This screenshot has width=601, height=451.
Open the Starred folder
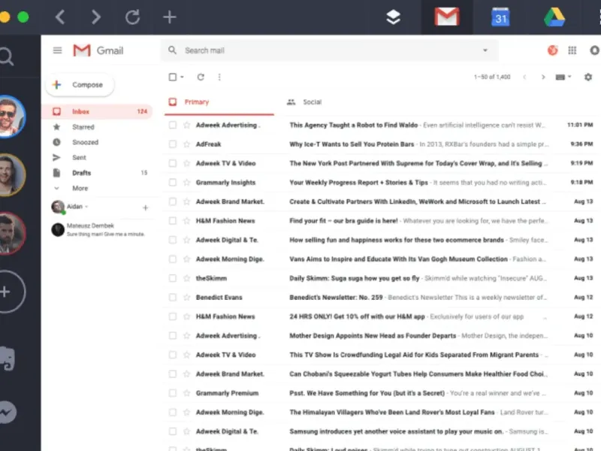pos(83,127)
